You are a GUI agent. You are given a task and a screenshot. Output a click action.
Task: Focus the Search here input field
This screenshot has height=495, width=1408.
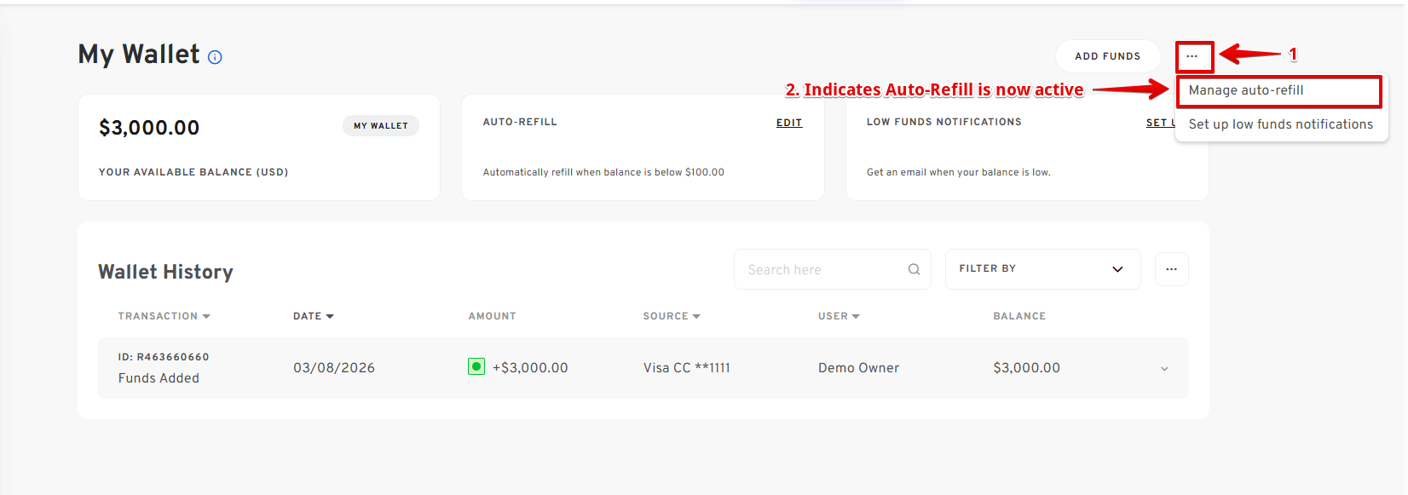(818, 269)
